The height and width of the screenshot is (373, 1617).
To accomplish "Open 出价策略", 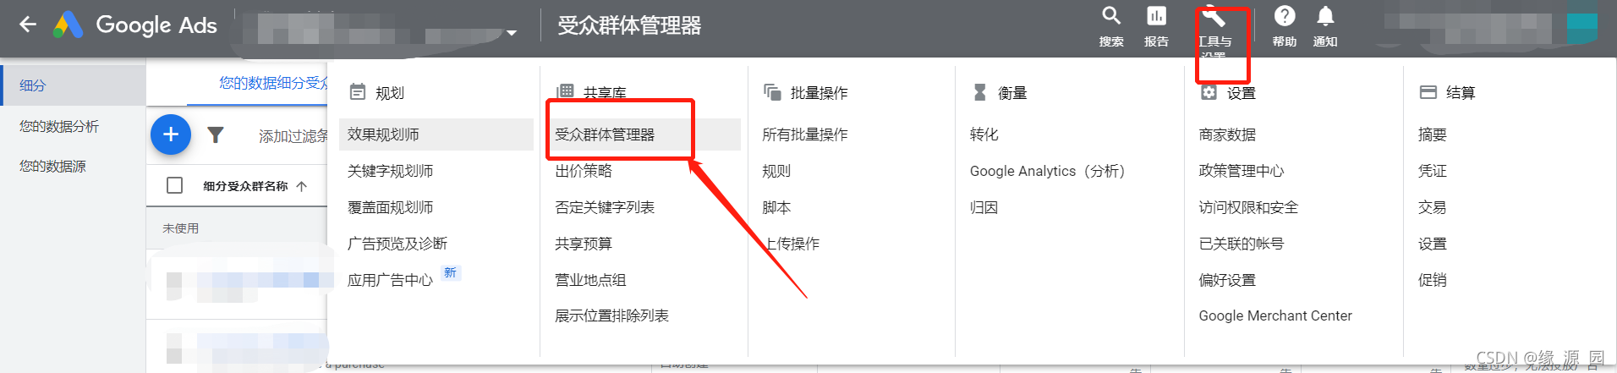I will pos(584,171).
